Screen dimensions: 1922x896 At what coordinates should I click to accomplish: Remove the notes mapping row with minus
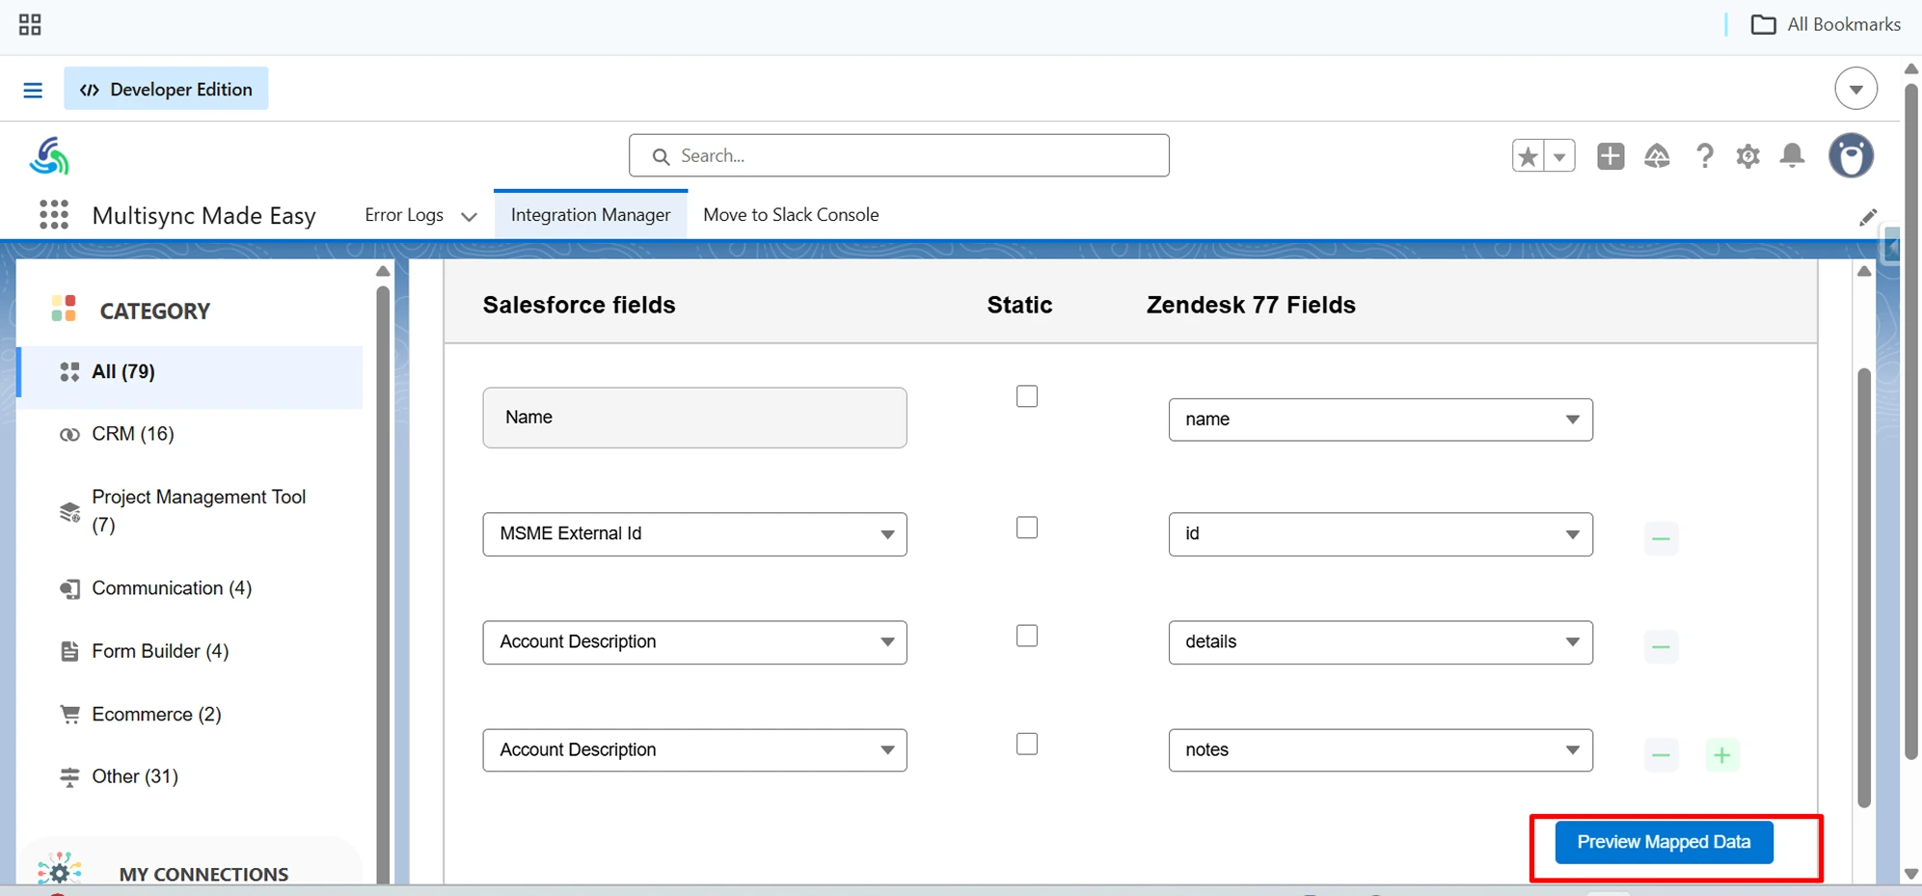pos(1661,755)
